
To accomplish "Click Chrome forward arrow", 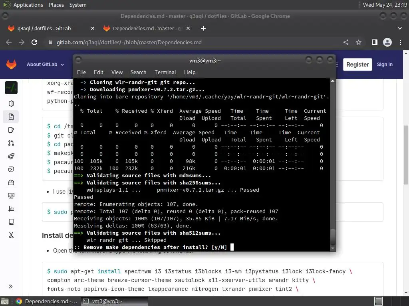I will click(22, 42).
